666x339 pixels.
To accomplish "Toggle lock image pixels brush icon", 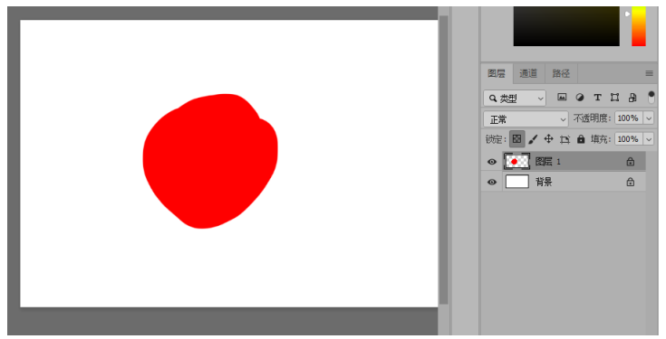I will 533,139.
